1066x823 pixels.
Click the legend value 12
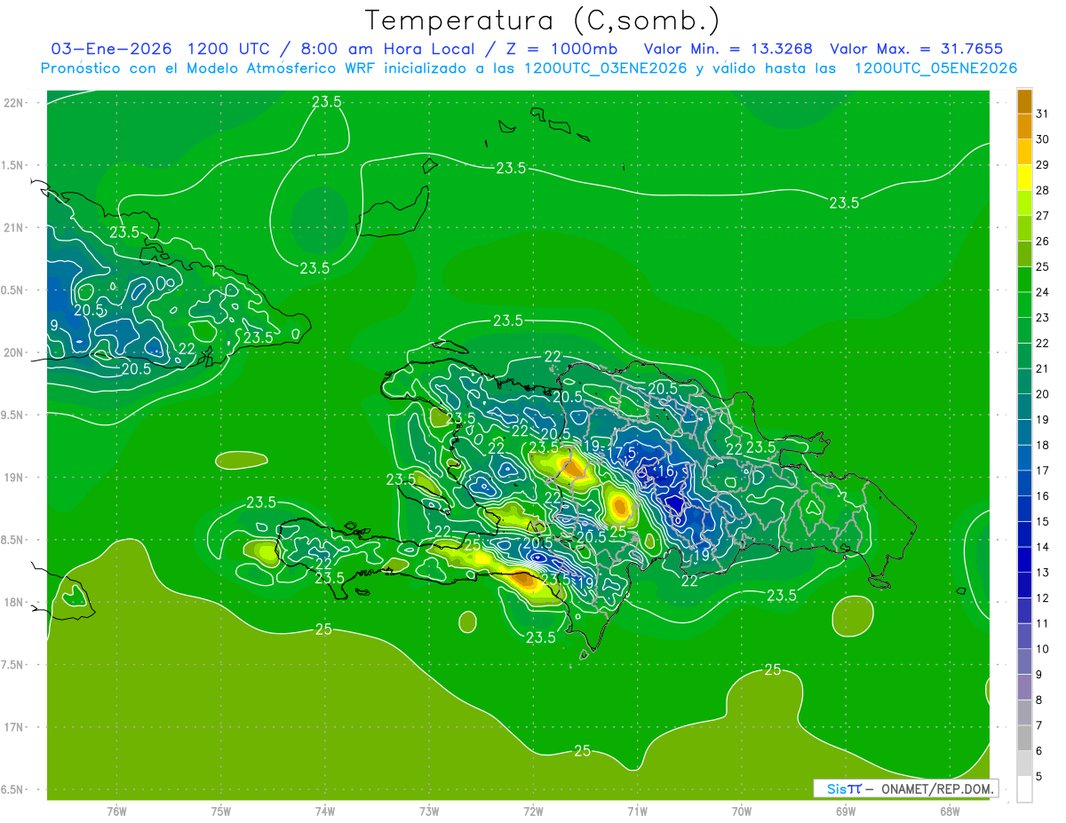pos(1043,597)
